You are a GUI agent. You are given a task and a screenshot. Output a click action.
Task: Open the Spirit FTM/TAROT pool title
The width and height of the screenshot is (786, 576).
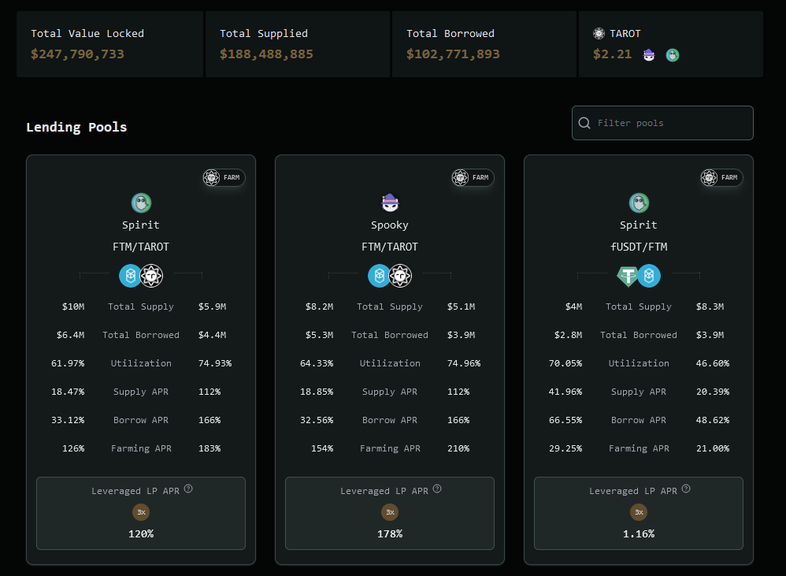[141, 247]
